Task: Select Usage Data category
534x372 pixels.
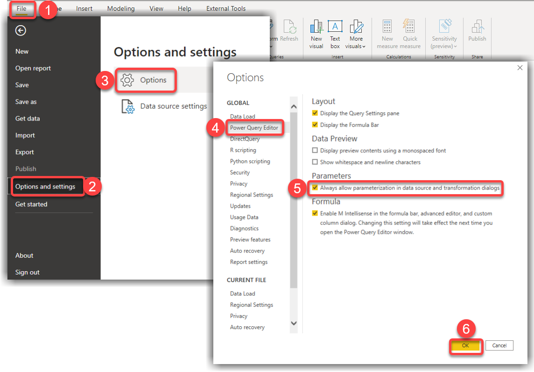Action: click(244, 218)
